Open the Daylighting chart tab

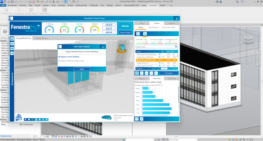172,78
